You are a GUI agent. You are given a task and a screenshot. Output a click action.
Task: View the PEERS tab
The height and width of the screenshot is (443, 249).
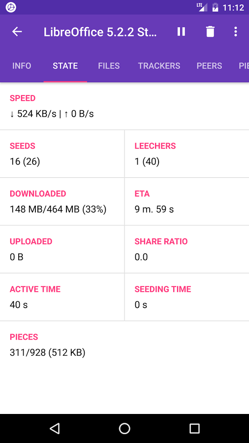tap(209, 66)
